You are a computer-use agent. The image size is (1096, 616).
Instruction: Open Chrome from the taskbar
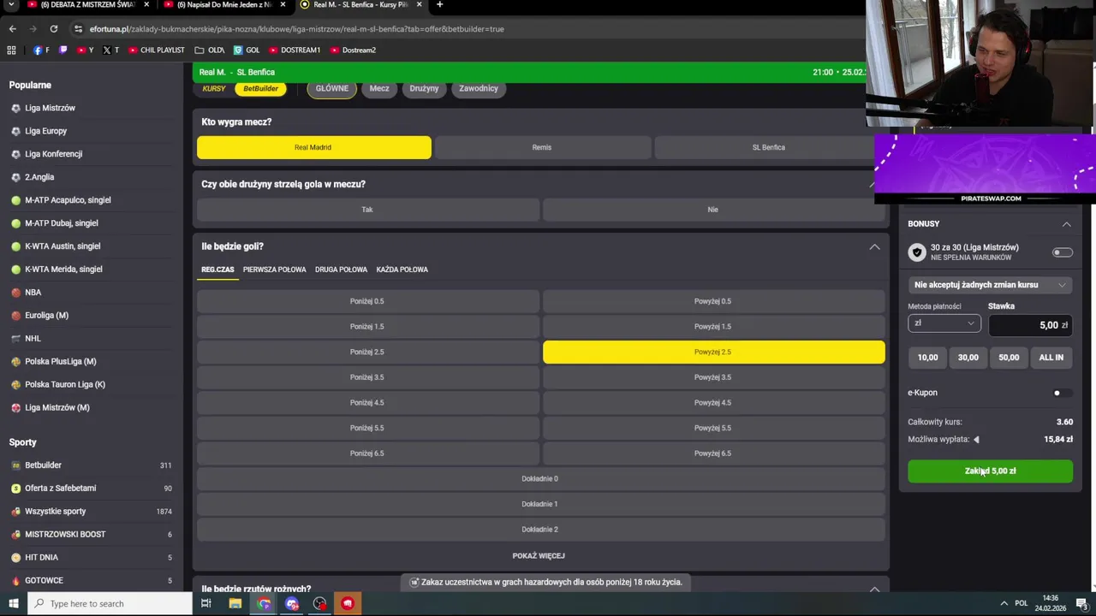[264, 603]
